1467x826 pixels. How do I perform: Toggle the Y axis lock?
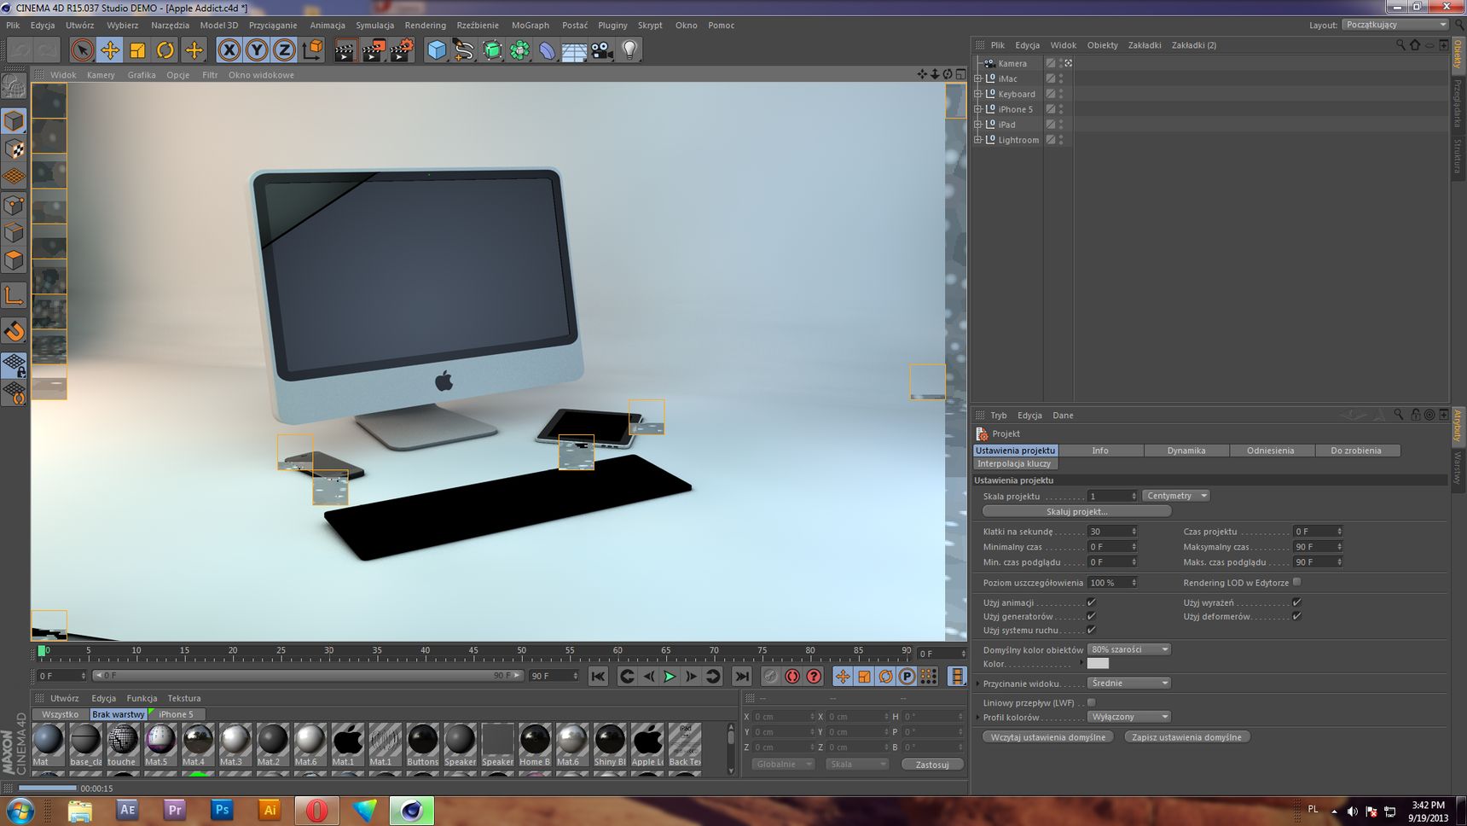coord(257,50)
